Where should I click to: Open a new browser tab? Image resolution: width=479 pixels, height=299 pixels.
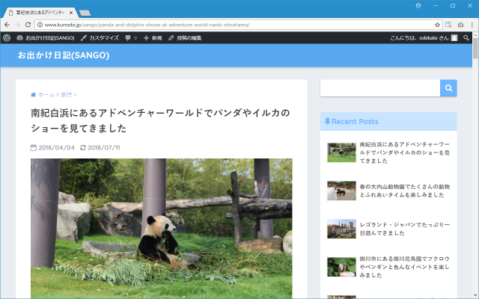pos(85,13)
